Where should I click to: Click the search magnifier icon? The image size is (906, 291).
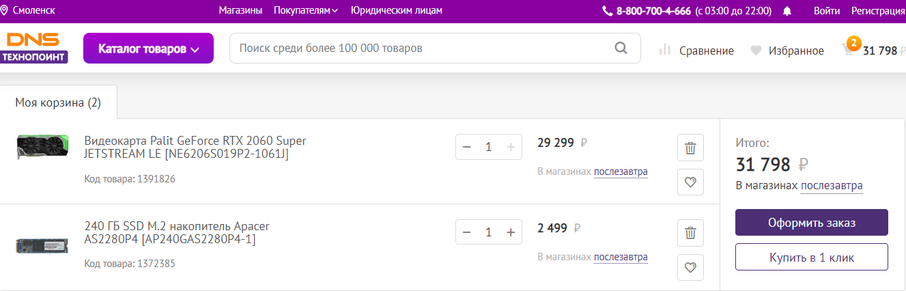[x=621, y=48]
